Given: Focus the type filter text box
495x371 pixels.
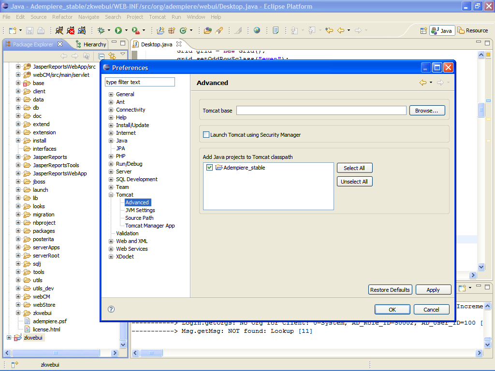Looking at the screenshot, I should 140,82.
